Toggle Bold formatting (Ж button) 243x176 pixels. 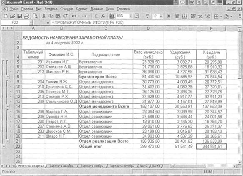169,16
